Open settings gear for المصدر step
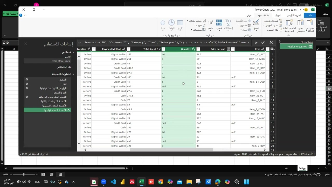This screenshot has height=187, width=332. pyautogui.click(x=27, y=79)
